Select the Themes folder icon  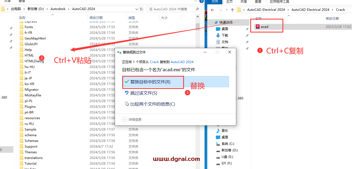click(21, 152)
